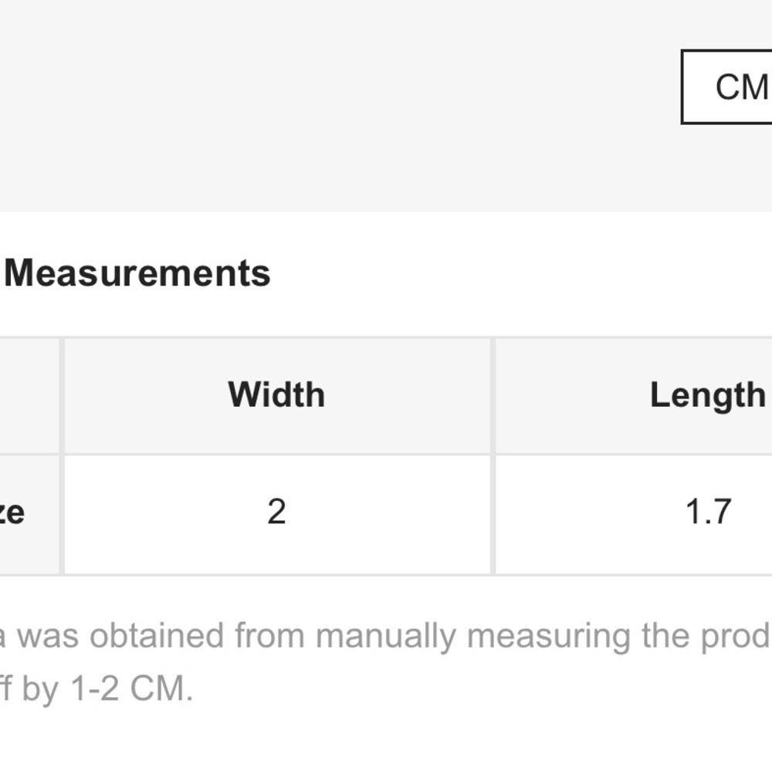Click the bottom border line of the table
Viewport: 772px width, 772px height.
(x=386, y=574)
